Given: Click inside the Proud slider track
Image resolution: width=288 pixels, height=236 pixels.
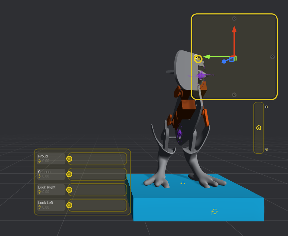Looking at the screenshot, I should 97,159.
